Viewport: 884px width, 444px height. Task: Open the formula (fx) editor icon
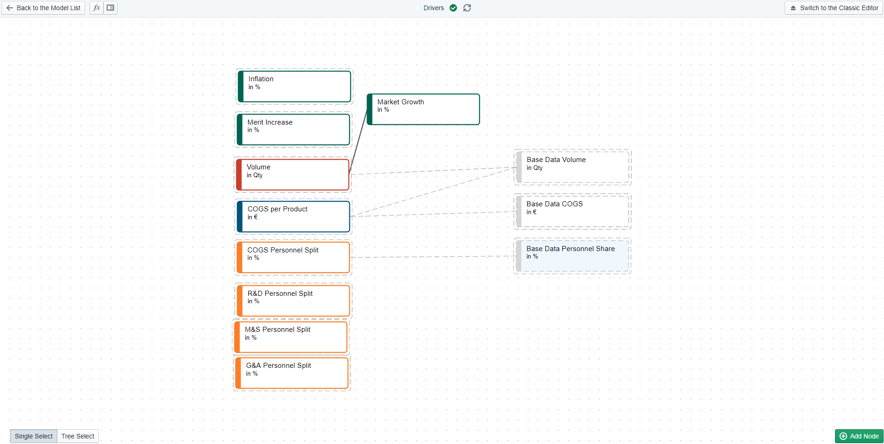coord(97,8)
